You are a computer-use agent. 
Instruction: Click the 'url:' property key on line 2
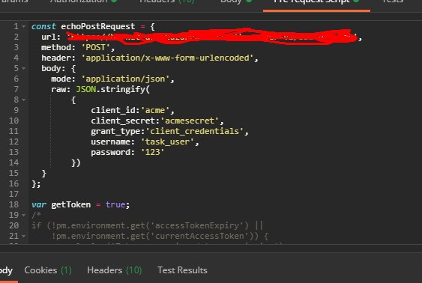click(51, 37)
